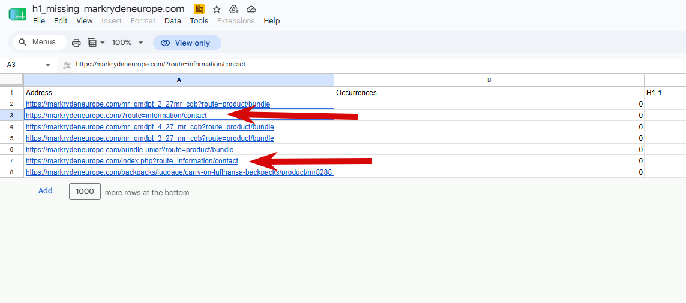
Task: Open the index.php information/contact link
Action: pyautogui.click(x=131, y=160)
